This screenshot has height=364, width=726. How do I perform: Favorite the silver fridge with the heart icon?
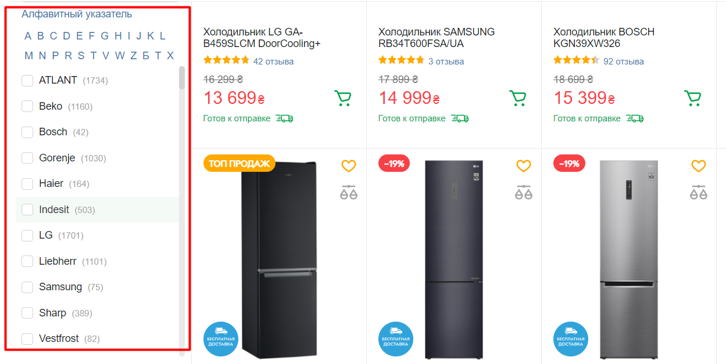[698, 167]
